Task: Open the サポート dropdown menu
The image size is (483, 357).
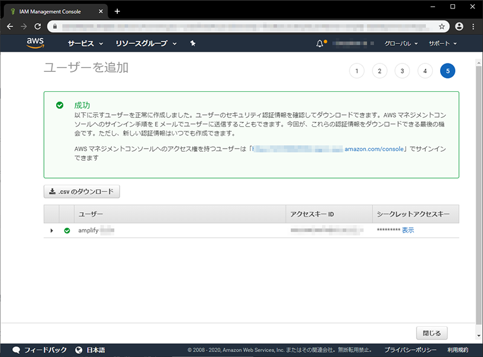Action: click(x=443, y=43)
